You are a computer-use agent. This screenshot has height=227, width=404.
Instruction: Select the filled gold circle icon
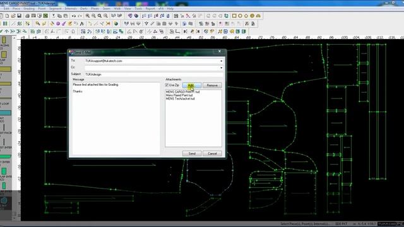[252, 16]
